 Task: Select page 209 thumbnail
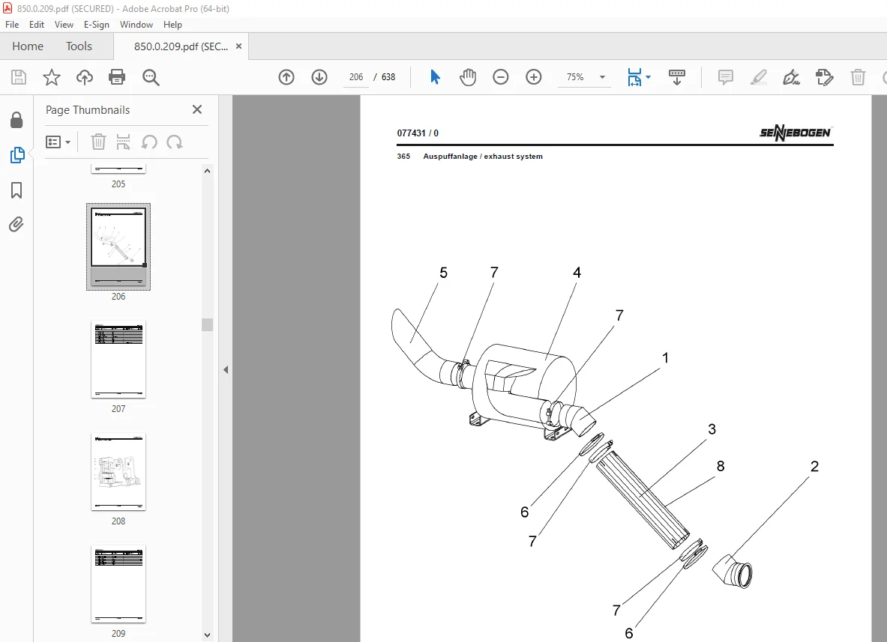point(118,584)
